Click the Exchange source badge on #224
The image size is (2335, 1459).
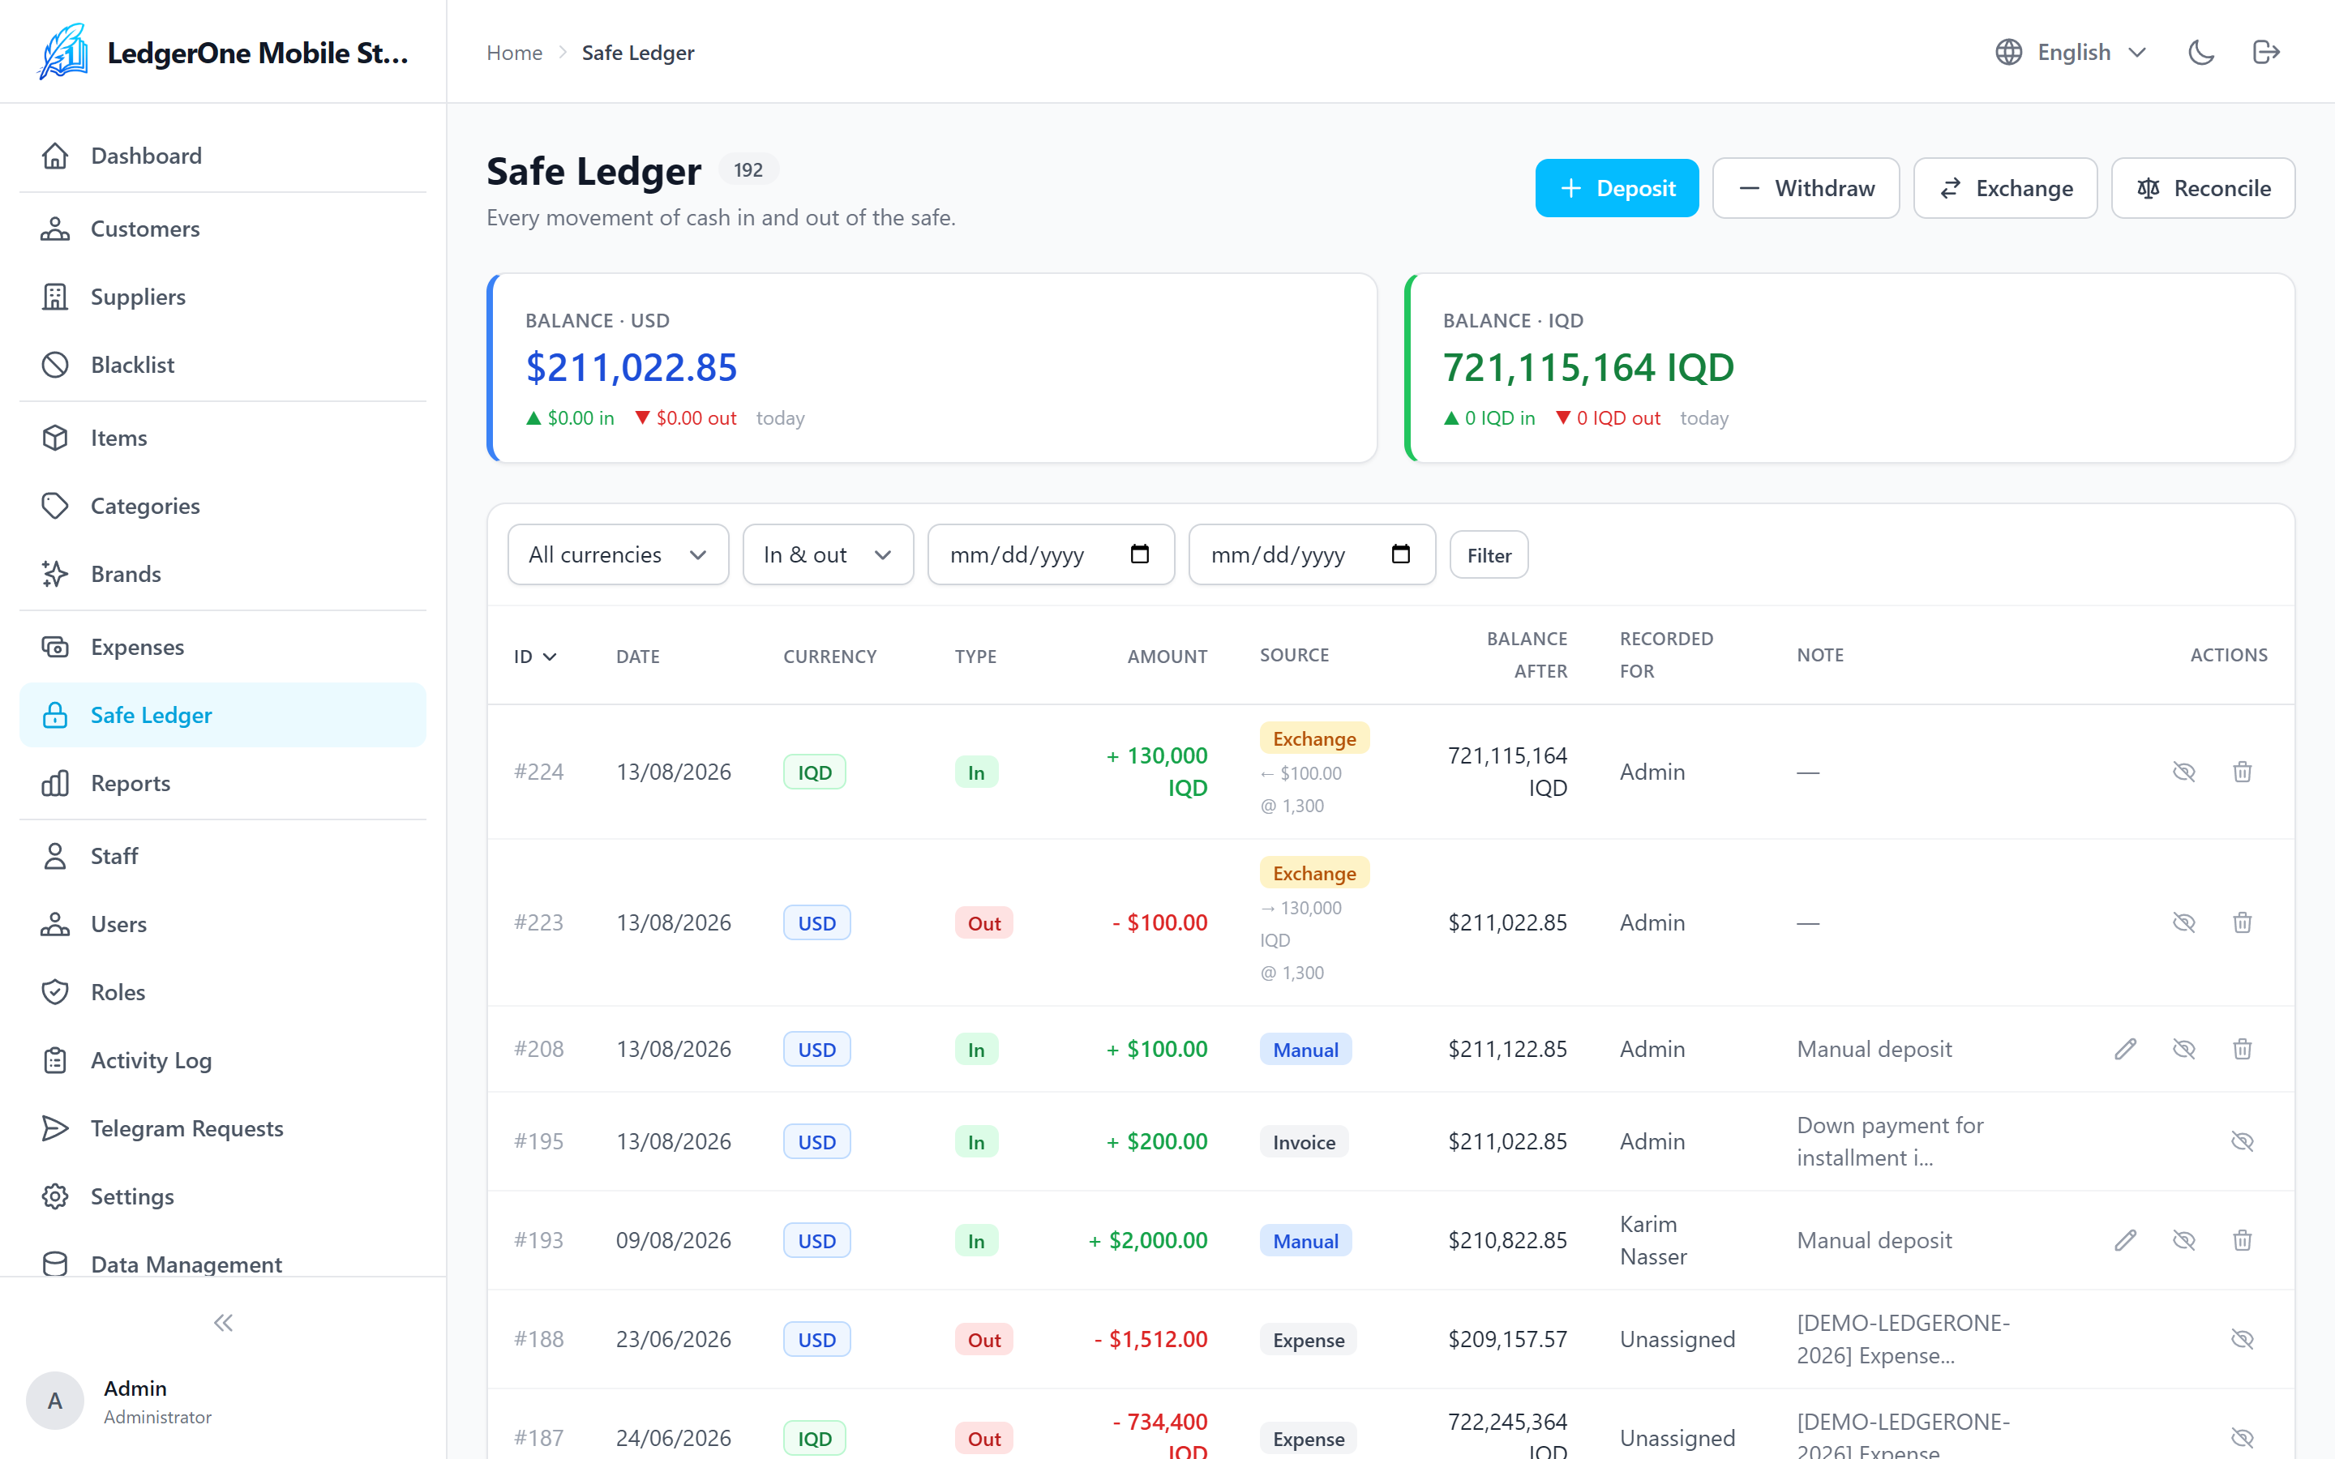(1314, 738)
